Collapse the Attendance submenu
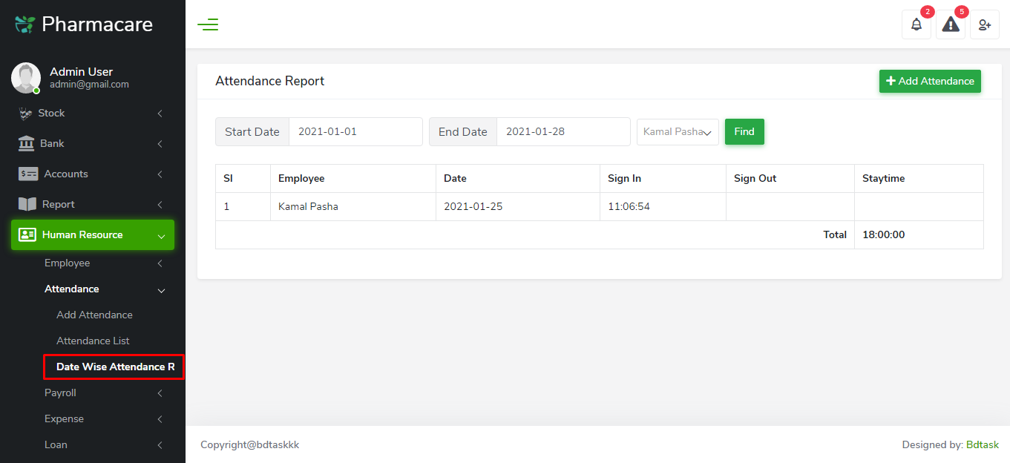This screenshot has height=463, width=1010. click(104, 289)
